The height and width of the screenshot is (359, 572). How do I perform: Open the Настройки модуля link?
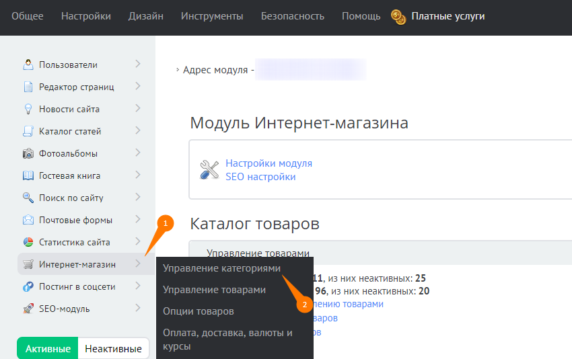269,163
